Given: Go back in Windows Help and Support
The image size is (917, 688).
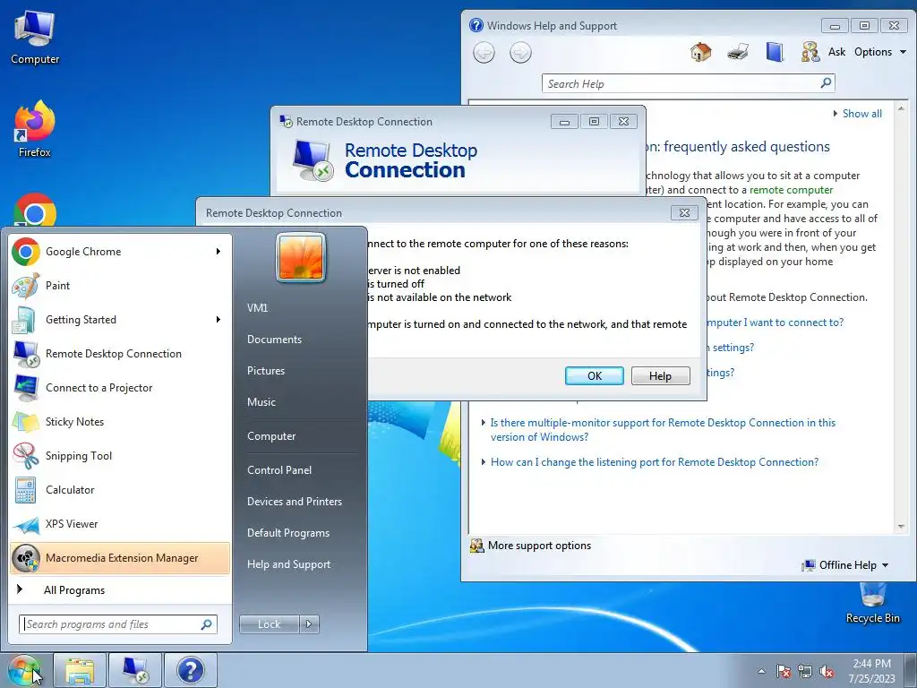Looking at the screenshot, I should click(484, 53).
